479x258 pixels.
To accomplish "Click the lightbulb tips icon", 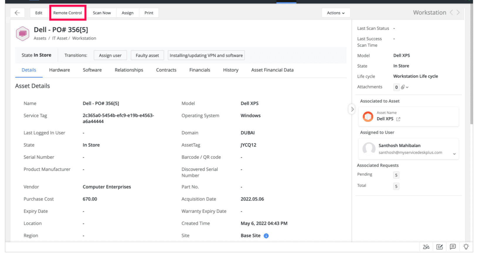I will pos(466,247).
